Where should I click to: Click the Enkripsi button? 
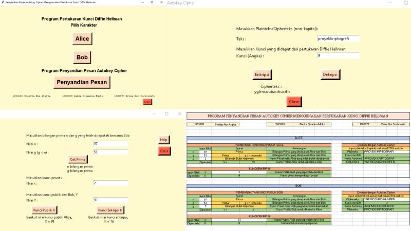click(262, 74)
